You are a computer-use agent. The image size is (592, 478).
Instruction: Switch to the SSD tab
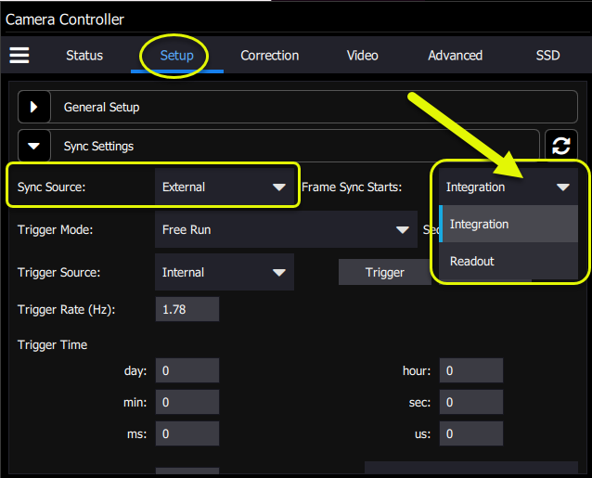click(547, 56)
